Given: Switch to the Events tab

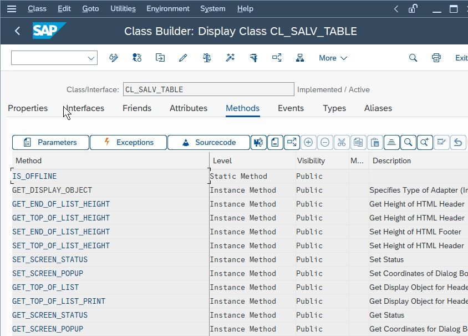Looking at the screenshot, I should point(291,108).
